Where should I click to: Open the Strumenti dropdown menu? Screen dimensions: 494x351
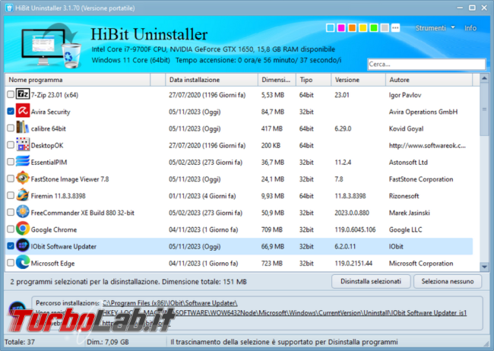[435, 28]
